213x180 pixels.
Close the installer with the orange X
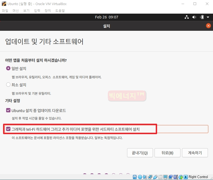208,26
